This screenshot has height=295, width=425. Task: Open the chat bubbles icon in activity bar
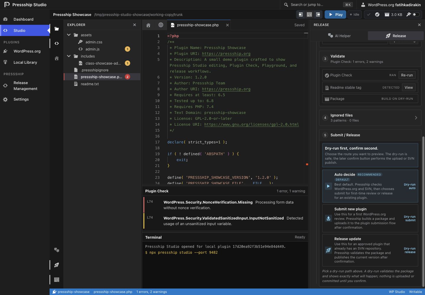click(57, 250)
